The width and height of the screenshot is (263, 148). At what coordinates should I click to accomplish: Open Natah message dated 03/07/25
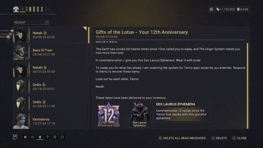50,69
